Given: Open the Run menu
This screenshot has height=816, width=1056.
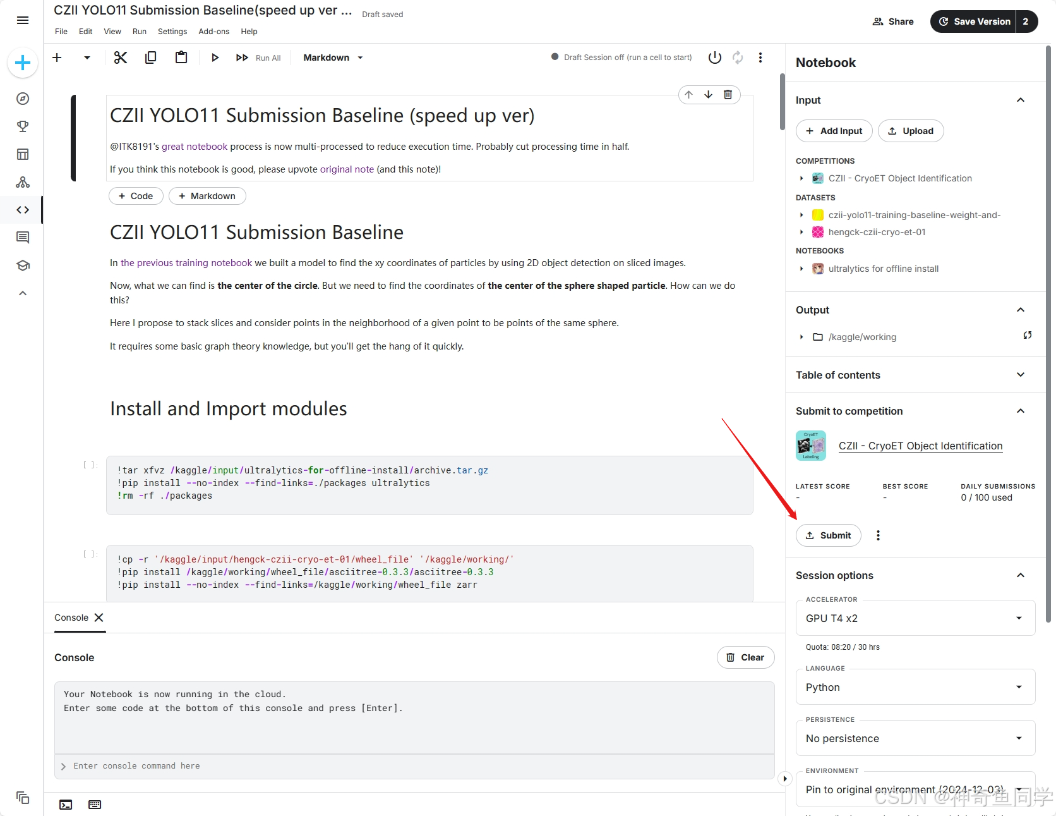Looking at the screenshot, I should click(x=140, y=32).
